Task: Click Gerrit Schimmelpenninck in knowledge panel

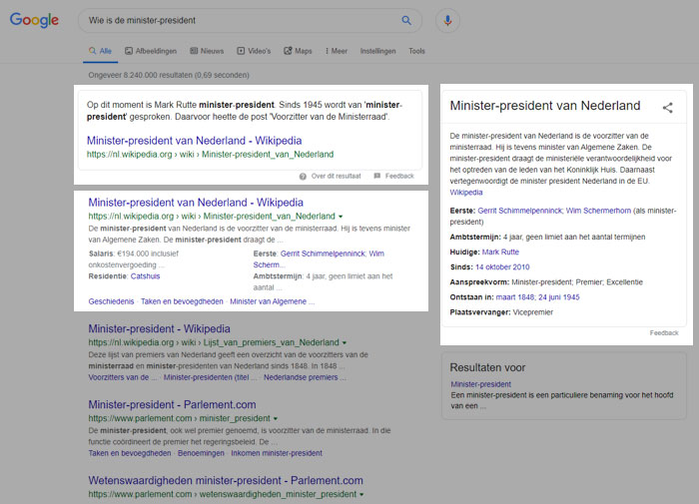Action: [x=520, y=211]
